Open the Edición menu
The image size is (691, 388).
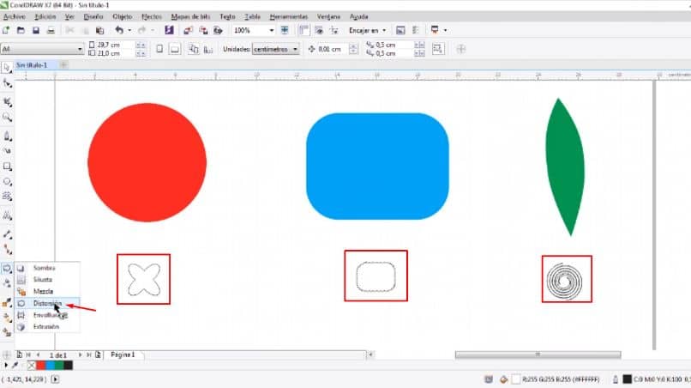[x=45, y=17]
